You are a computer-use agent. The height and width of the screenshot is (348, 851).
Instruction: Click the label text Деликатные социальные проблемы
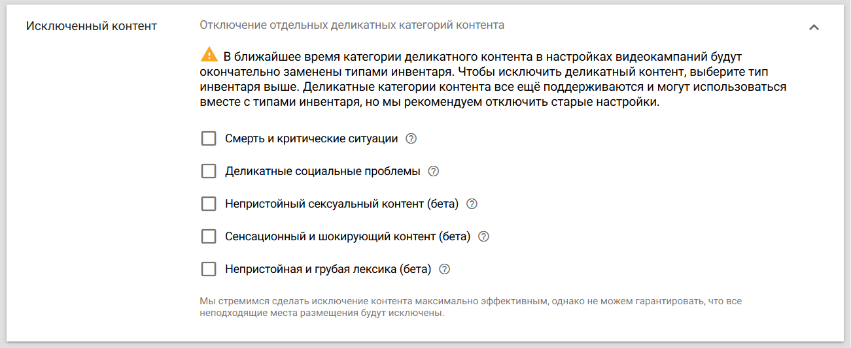pyautogui.click(x=322, y=171)
